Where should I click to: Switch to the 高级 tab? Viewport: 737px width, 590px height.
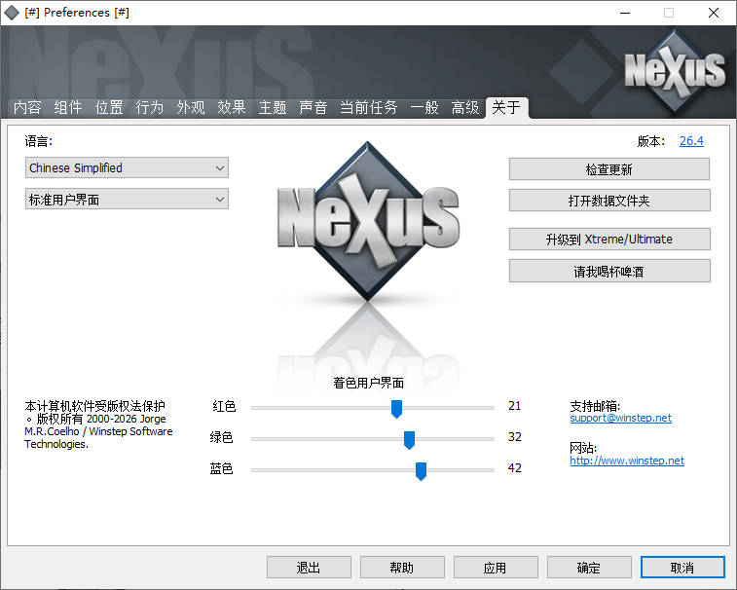464,108
